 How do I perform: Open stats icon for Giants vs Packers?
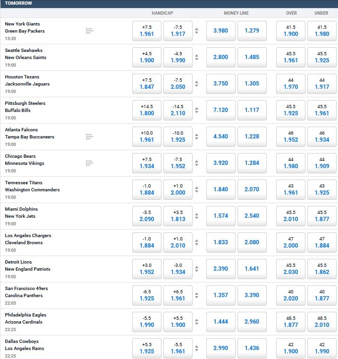90,31
